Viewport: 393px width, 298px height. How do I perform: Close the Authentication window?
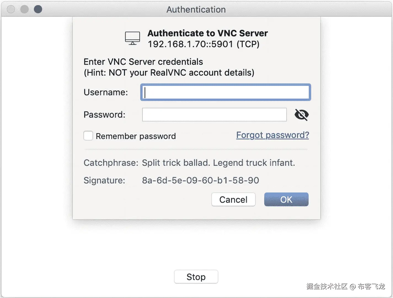coord(11,9)
